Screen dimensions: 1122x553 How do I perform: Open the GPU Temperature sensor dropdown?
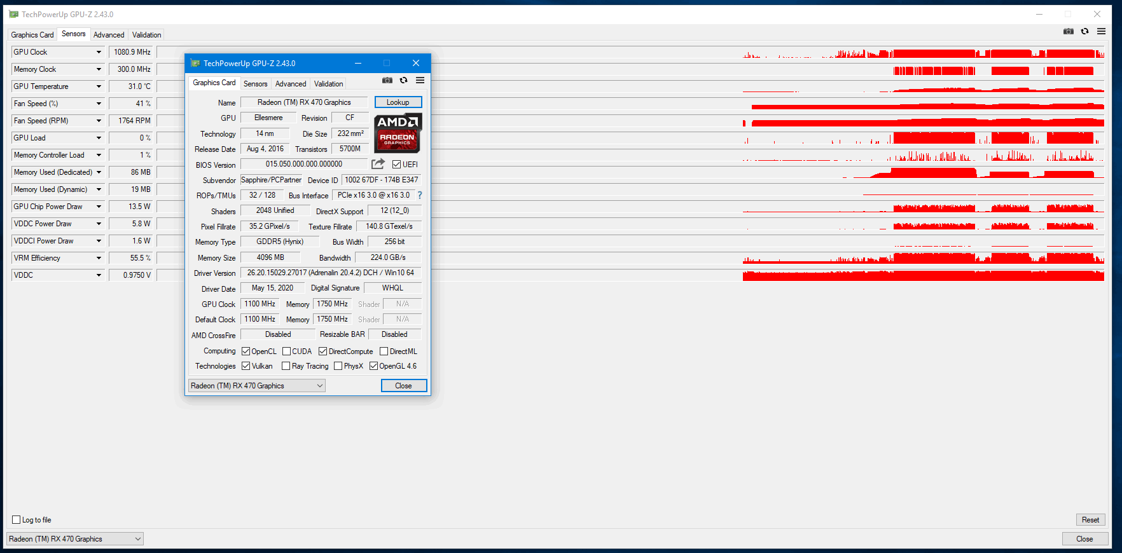coord(99,86)
